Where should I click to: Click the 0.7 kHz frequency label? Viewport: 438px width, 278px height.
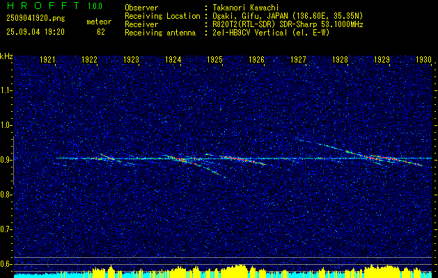[x=6, y=229]
